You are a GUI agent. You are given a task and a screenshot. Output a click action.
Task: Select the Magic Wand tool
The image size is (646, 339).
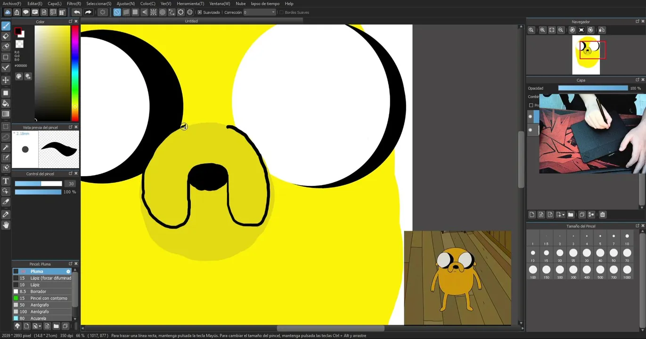click(6, 148)
